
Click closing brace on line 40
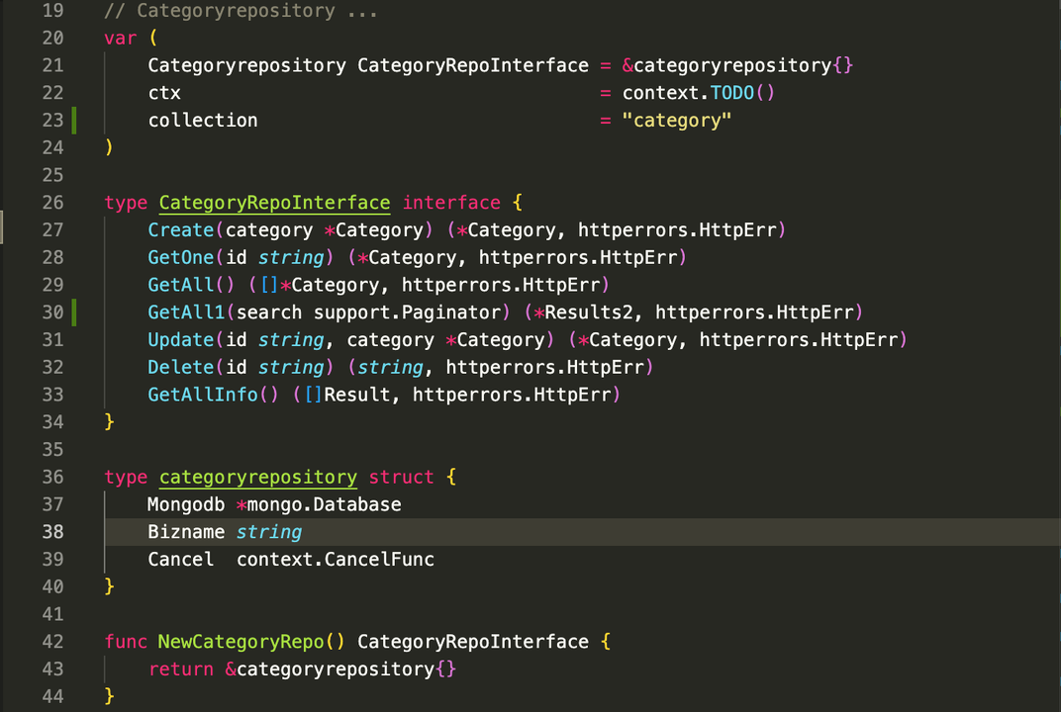click(x=110, y=587)
